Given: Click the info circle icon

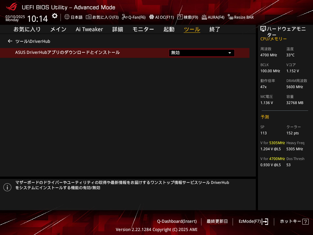Looking at the screenshot, I should [x=7, y=187].
